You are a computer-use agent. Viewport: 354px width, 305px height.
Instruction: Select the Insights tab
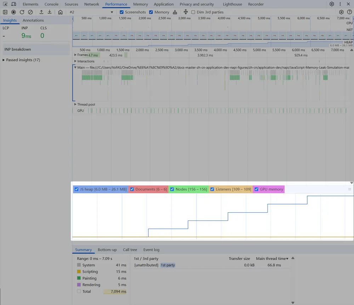point(10,20)
